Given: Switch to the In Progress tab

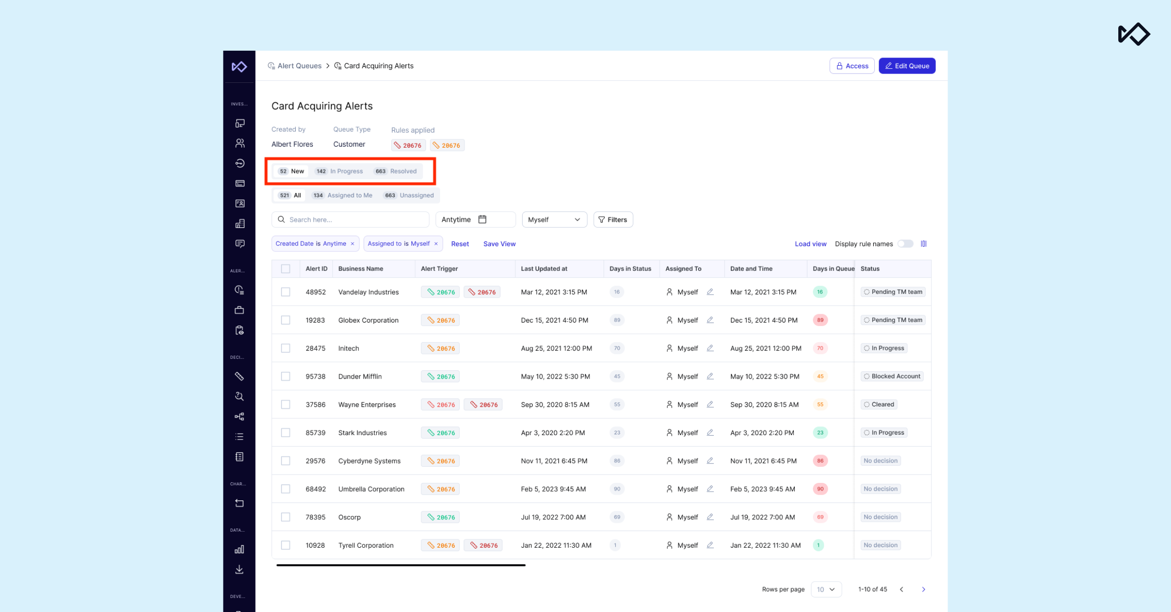Looking at the screenshot, I should point(340,171).
